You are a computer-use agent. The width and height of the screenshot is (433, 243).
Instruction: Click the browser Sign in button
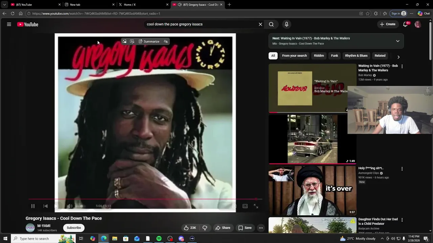(398, 13)
